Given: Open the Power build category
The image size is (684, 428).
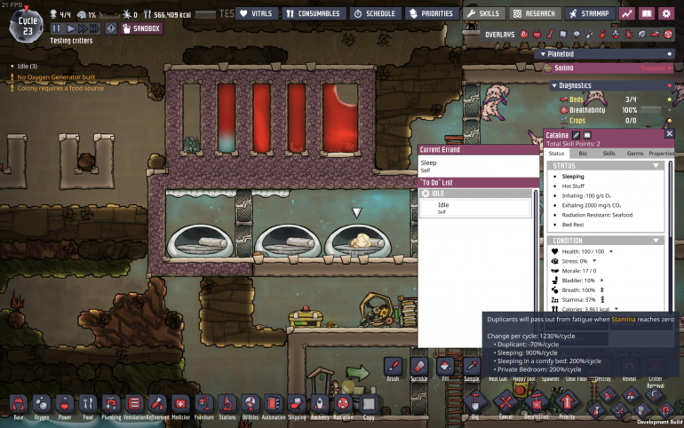Looking at the screenshot, I should [x=65, y=404].
